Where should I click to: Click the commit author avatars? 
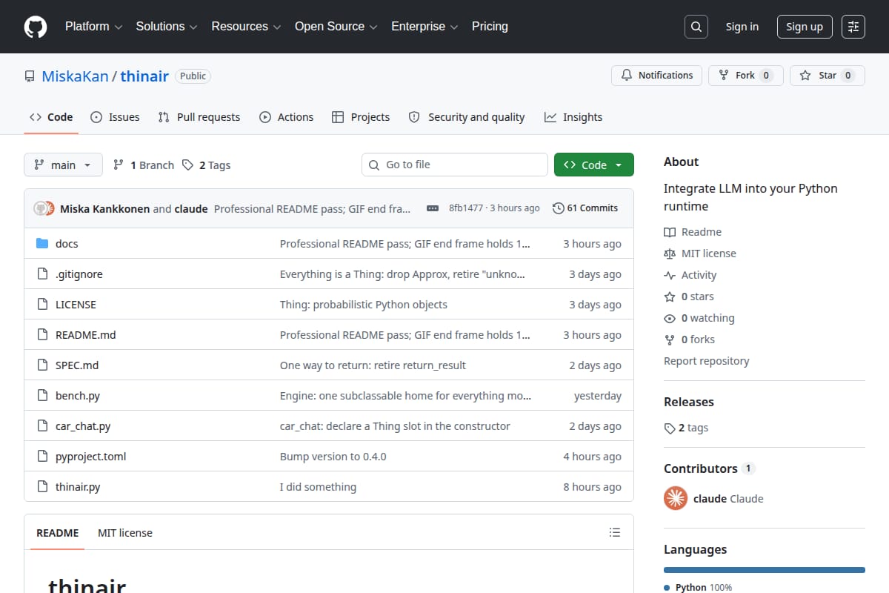[x=44, y=208]
